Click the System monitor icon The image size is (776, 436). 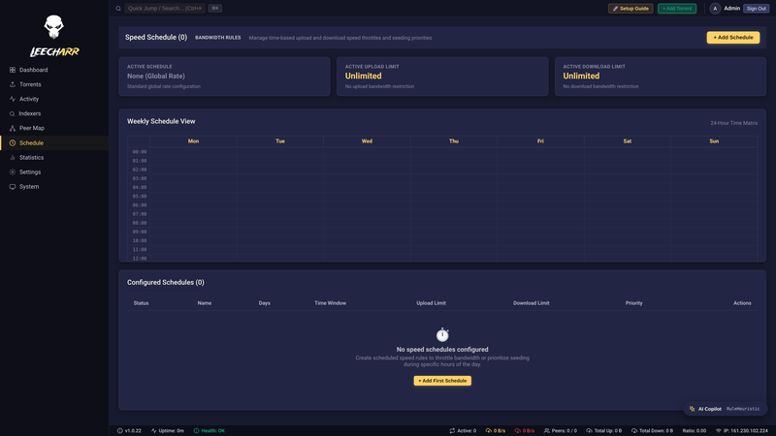[x=13, y=186]
